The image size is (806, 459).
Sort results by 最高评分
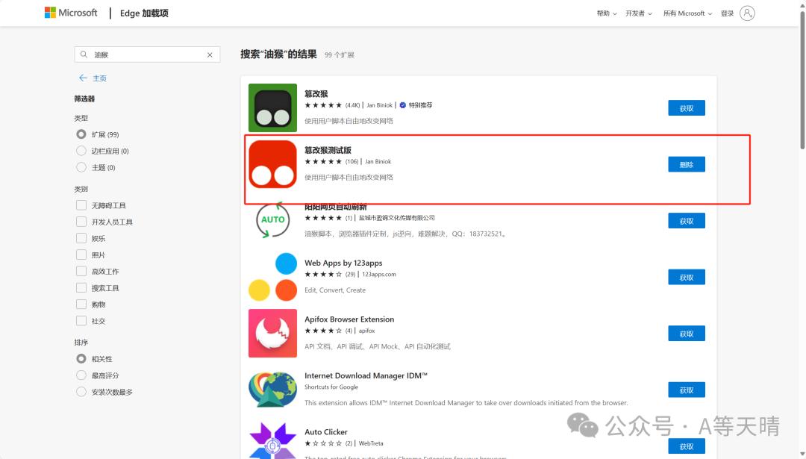coord(81,375)
